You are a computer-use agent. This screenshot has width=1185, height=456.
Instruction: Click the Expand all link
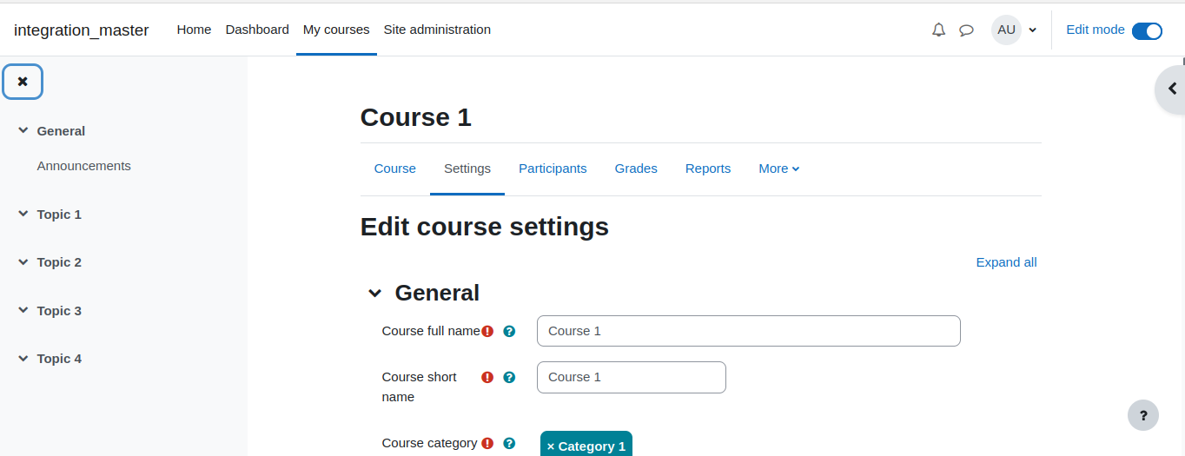pos(1006,262)
